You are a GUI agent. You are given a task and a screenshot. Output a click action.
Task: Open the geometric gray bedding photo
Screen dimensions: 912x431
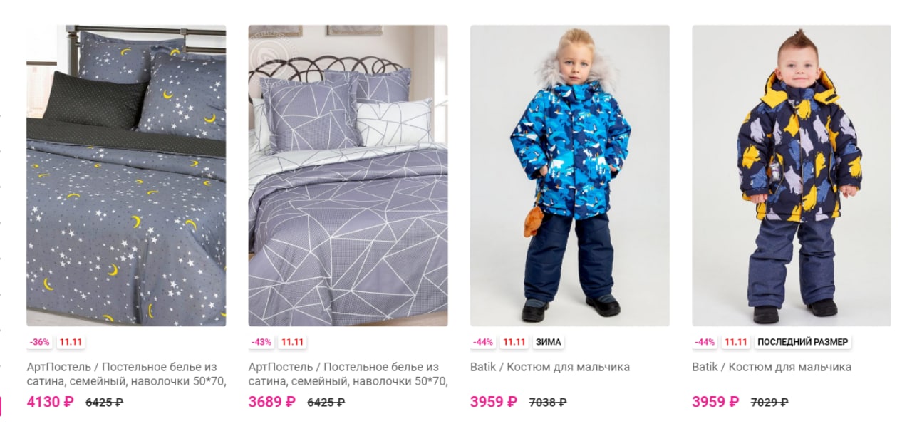coord(348,175)
